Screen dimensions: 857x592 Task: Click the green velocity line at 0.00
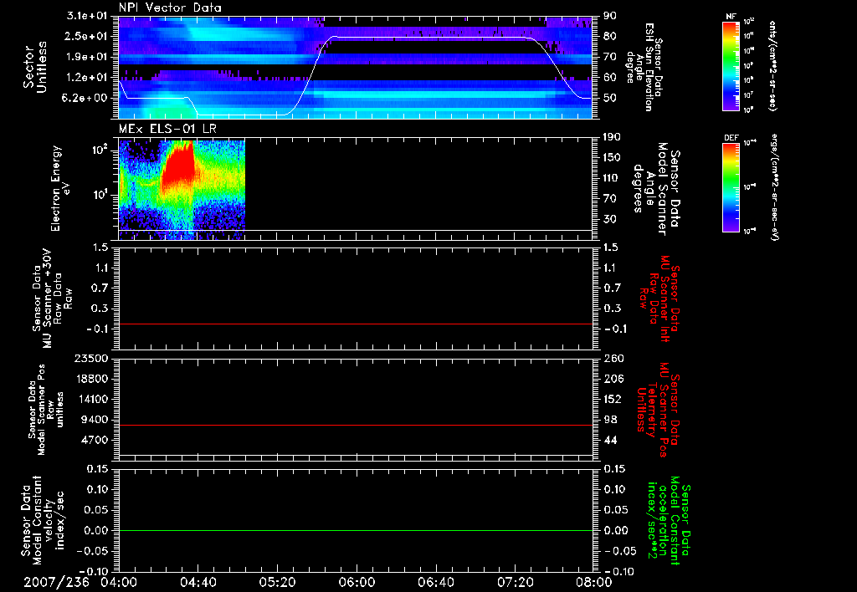(356, 530)
